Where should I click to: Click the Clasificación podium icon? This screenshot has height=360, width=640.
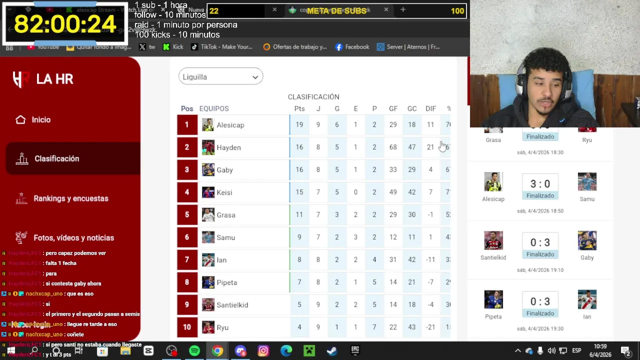click(21, 158)
